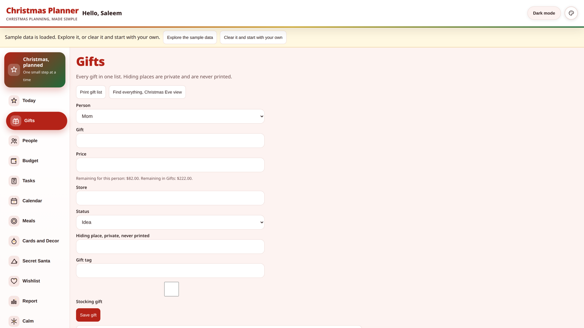This screenshot has height=328, width=584.
Task: Focus the Gift tag input field
Action: (170, 271)
